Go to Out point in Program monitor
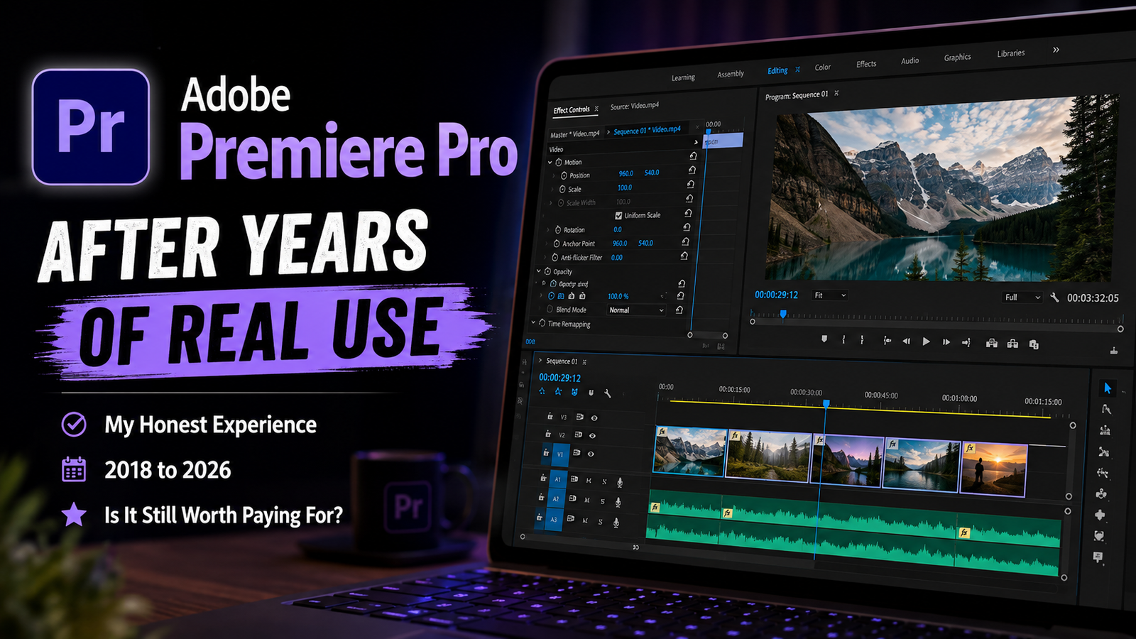The image size is (1136, 639). pos(966,343)
